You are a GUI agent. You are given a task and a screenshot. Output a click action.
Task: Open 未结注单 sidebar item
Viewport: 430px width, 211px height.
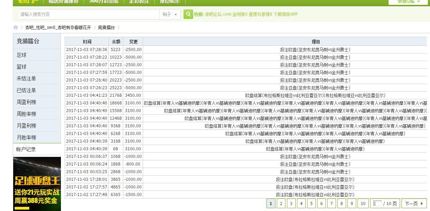click(x=26, y=78)
